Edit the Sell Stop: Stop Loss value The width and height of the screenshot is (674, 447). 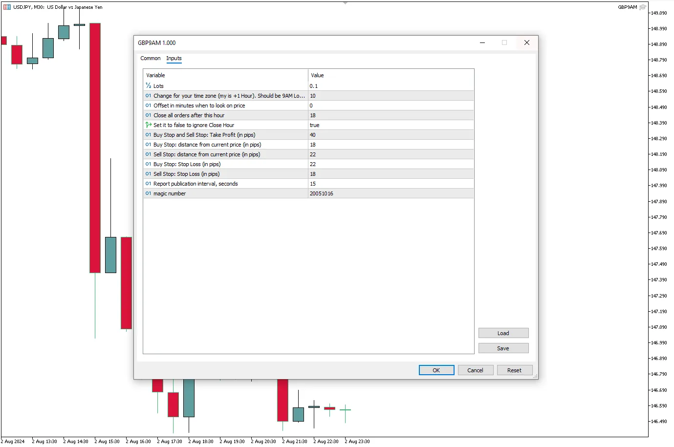pyautogui.click(x=391, y=174)
